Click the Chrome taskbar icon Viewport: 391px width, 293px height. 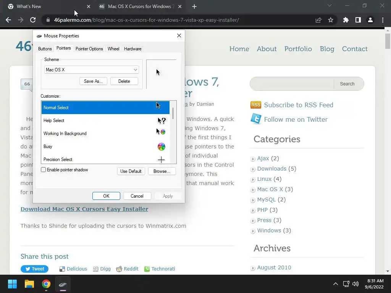coord(46,284)
